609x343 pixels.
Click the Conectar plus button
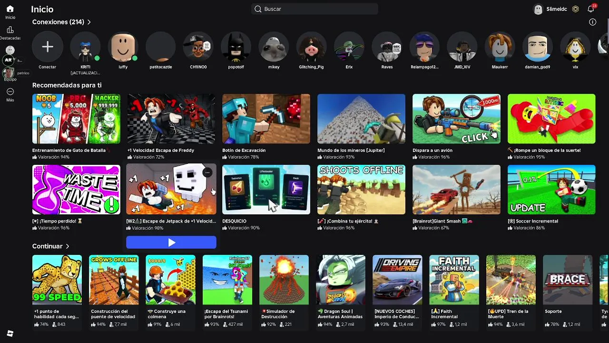(x=47, y=47)
